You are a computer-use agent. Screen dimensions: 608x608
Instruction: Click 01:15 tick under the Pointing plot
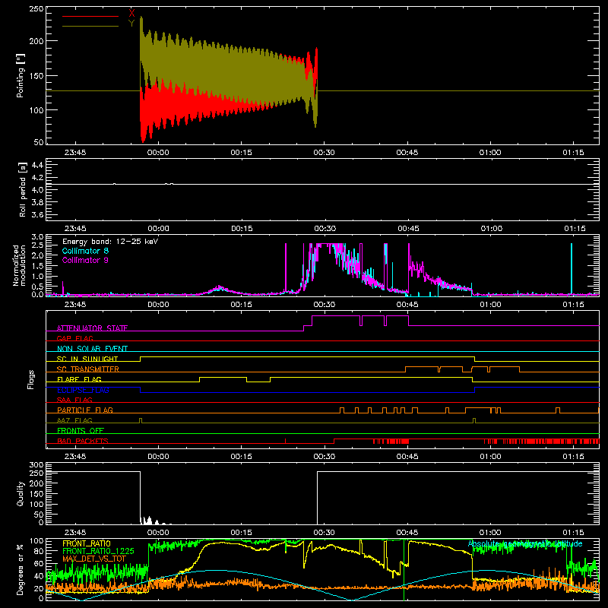point(573,153)
